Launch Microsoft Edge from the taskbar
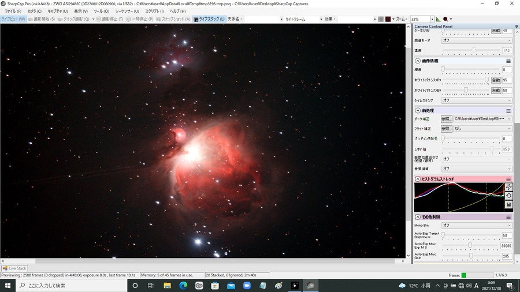The width and height of the screenshot is (520, 292). click(x=183, y=286)
